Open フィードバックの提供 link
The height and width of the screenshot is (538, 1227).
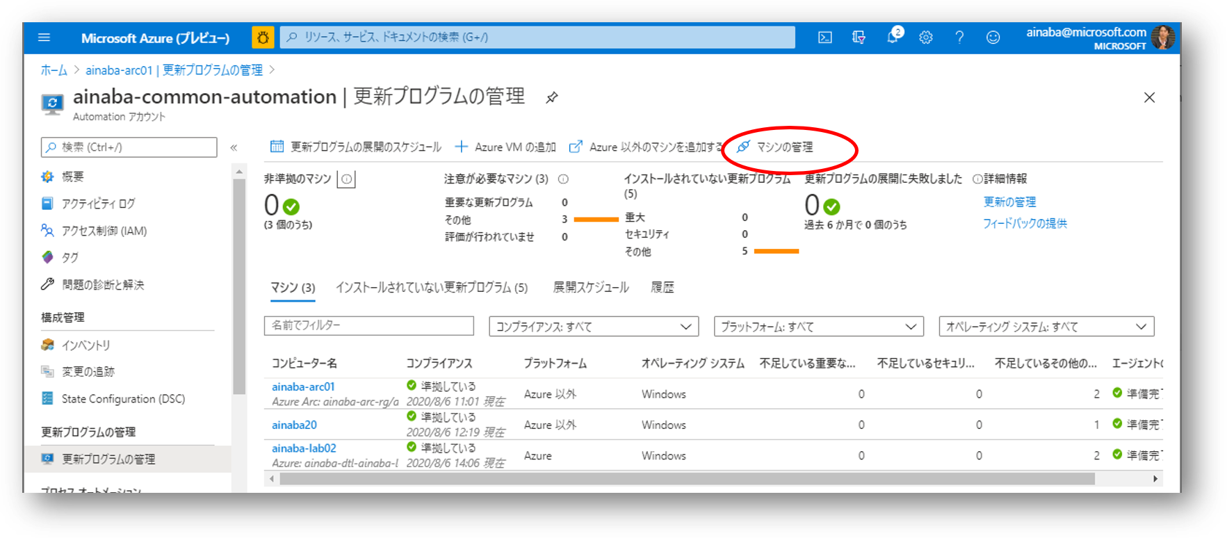point(1025,224)
